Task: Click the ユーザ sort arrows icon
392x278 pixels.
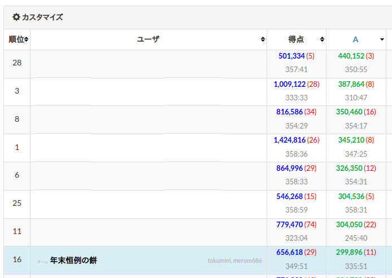Action: (263, 39)
